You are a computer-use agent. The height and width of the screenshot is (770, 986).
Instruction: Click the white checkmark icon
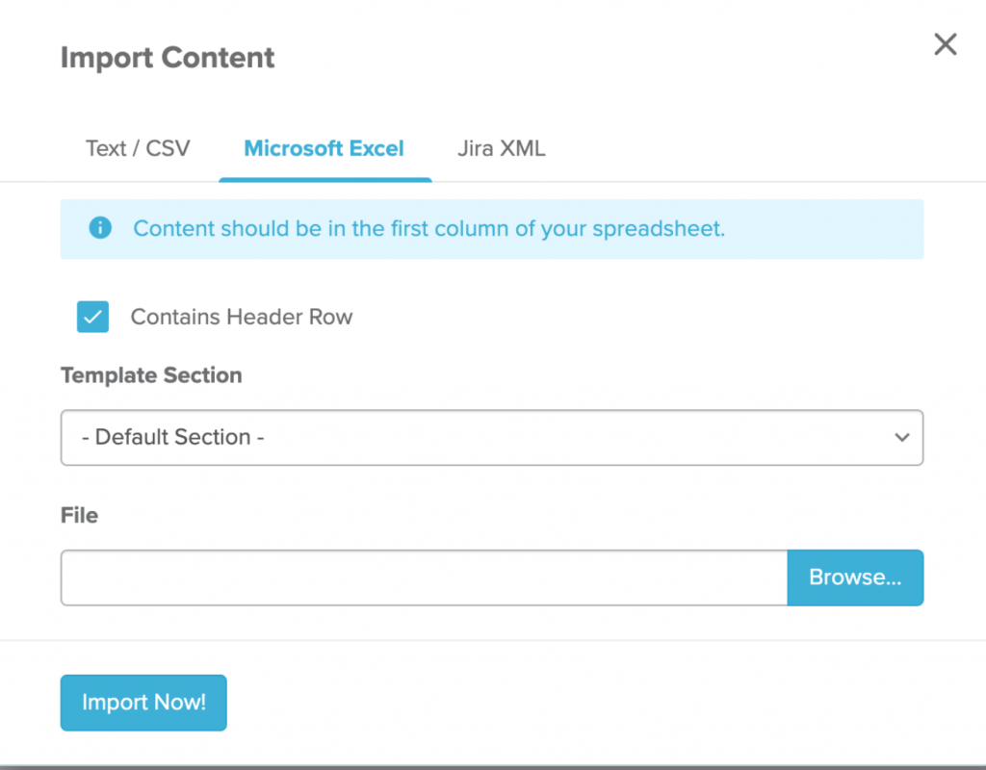(92, 318)
